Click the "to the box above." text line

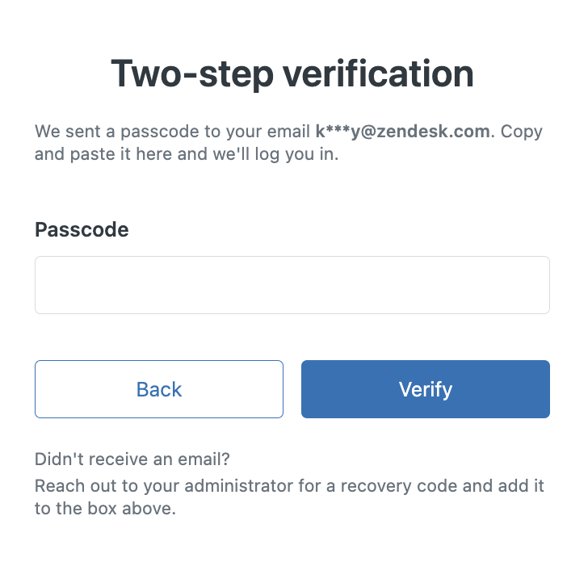click(105, 509)
